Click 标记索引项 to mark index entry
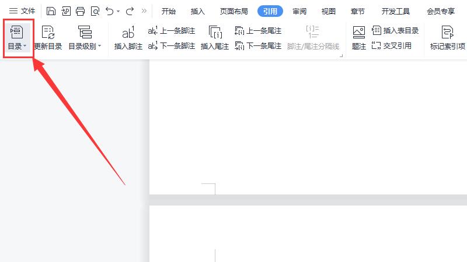Screen dimensions: 467x262 (x=447, y=38)
